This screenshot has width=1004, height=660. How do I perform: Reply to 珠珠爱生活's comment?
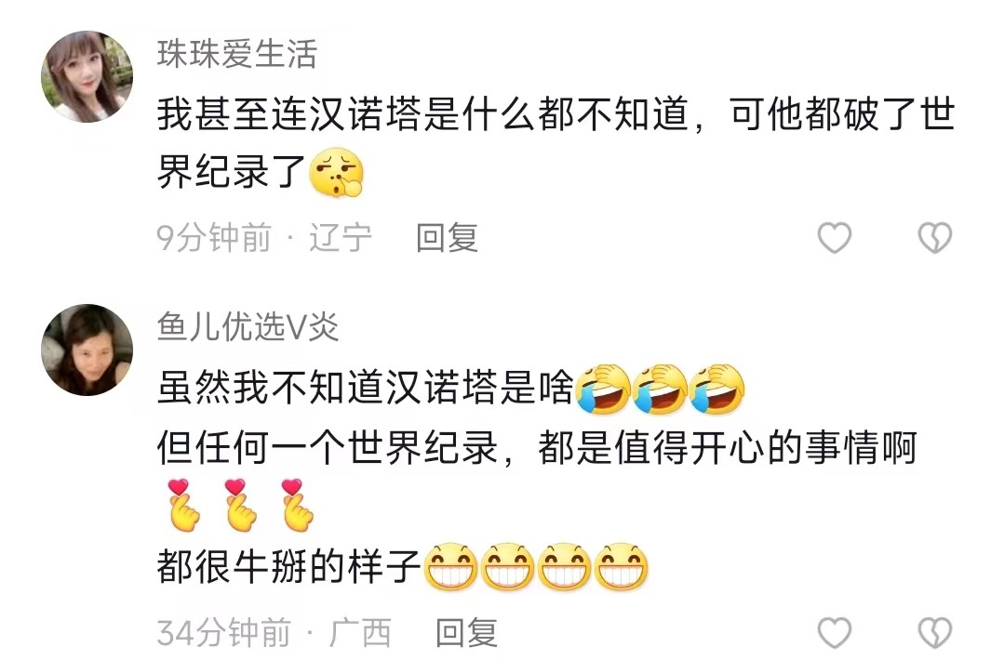click(x=447, y=238)
